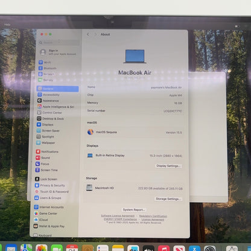Image resolution: width=251 pixels, height=251 pixels.
Task: Click the settings Search field
Action: (59, 42)
